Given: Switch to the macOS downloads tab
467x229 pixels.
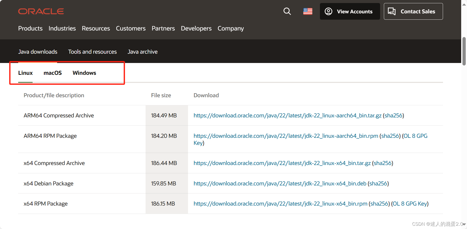Looking at the screenshot, I should (x=53, y=73).
